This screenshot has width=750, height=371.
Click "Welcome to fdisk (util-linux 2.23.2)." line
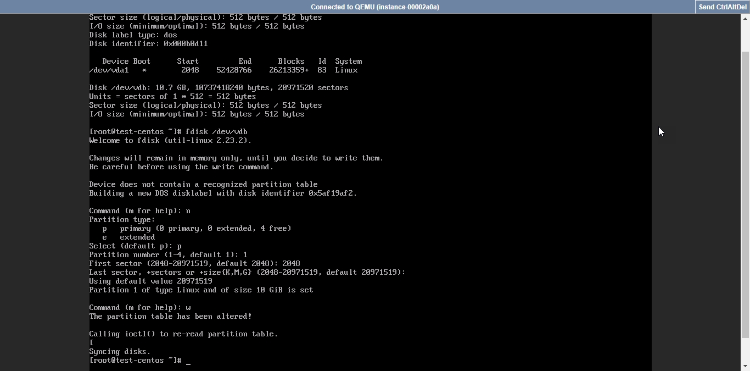coord(170,141)
